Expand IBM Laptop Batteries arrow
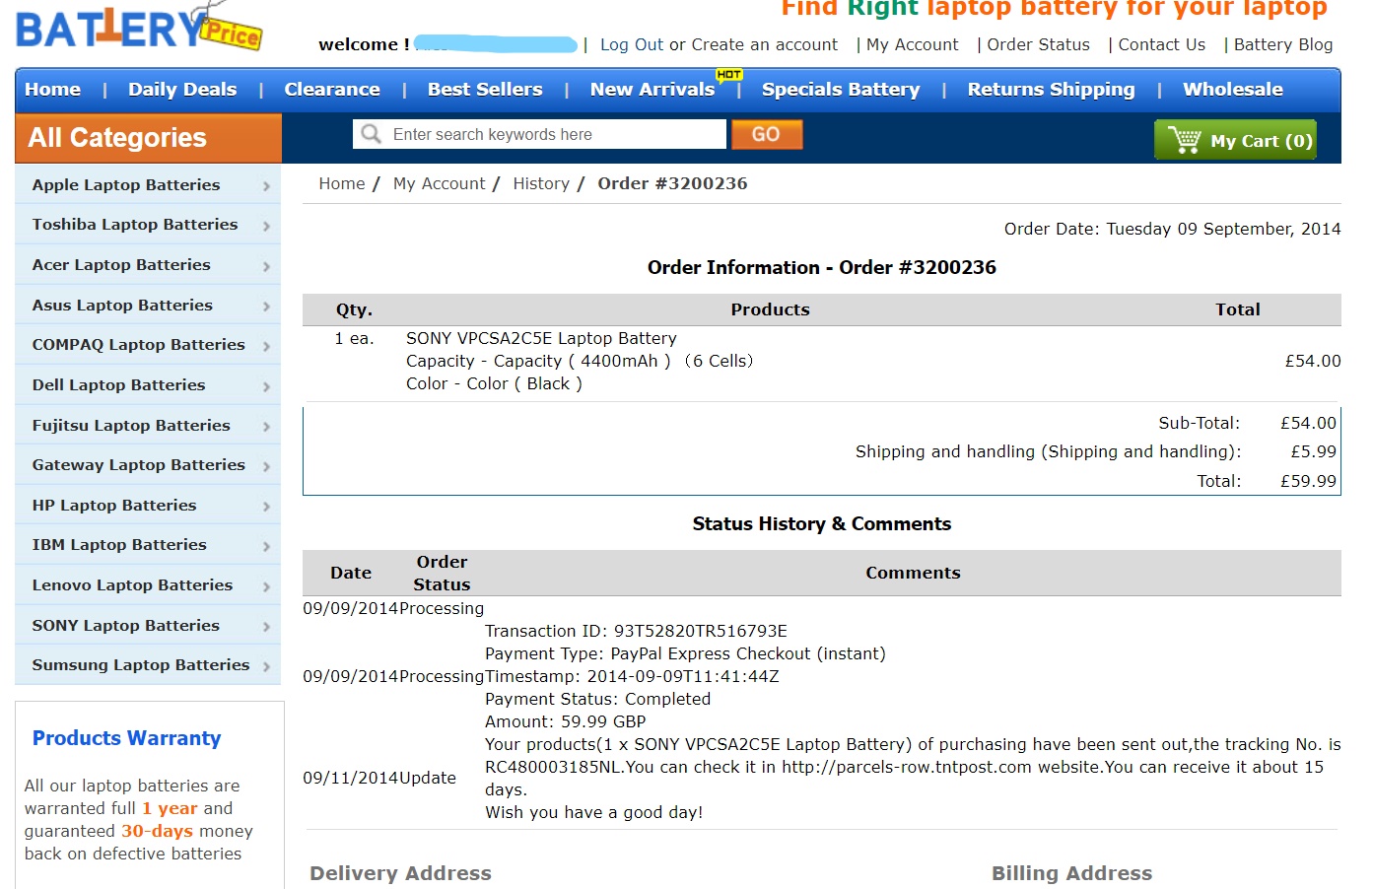The height and width of the screenshot is (889, 1373). point(266,546)
